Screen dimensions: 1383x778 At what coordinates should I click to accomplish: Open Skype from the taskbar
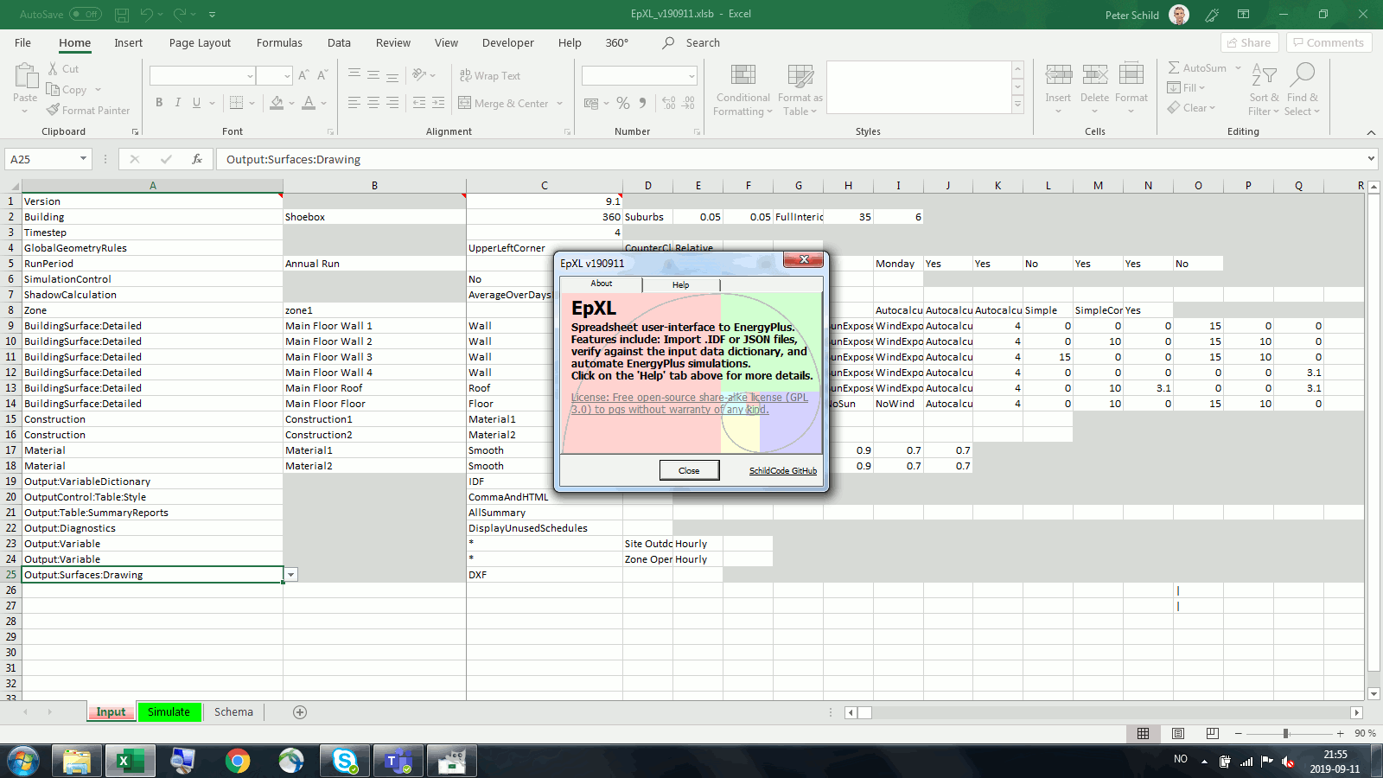pos(345,761)
